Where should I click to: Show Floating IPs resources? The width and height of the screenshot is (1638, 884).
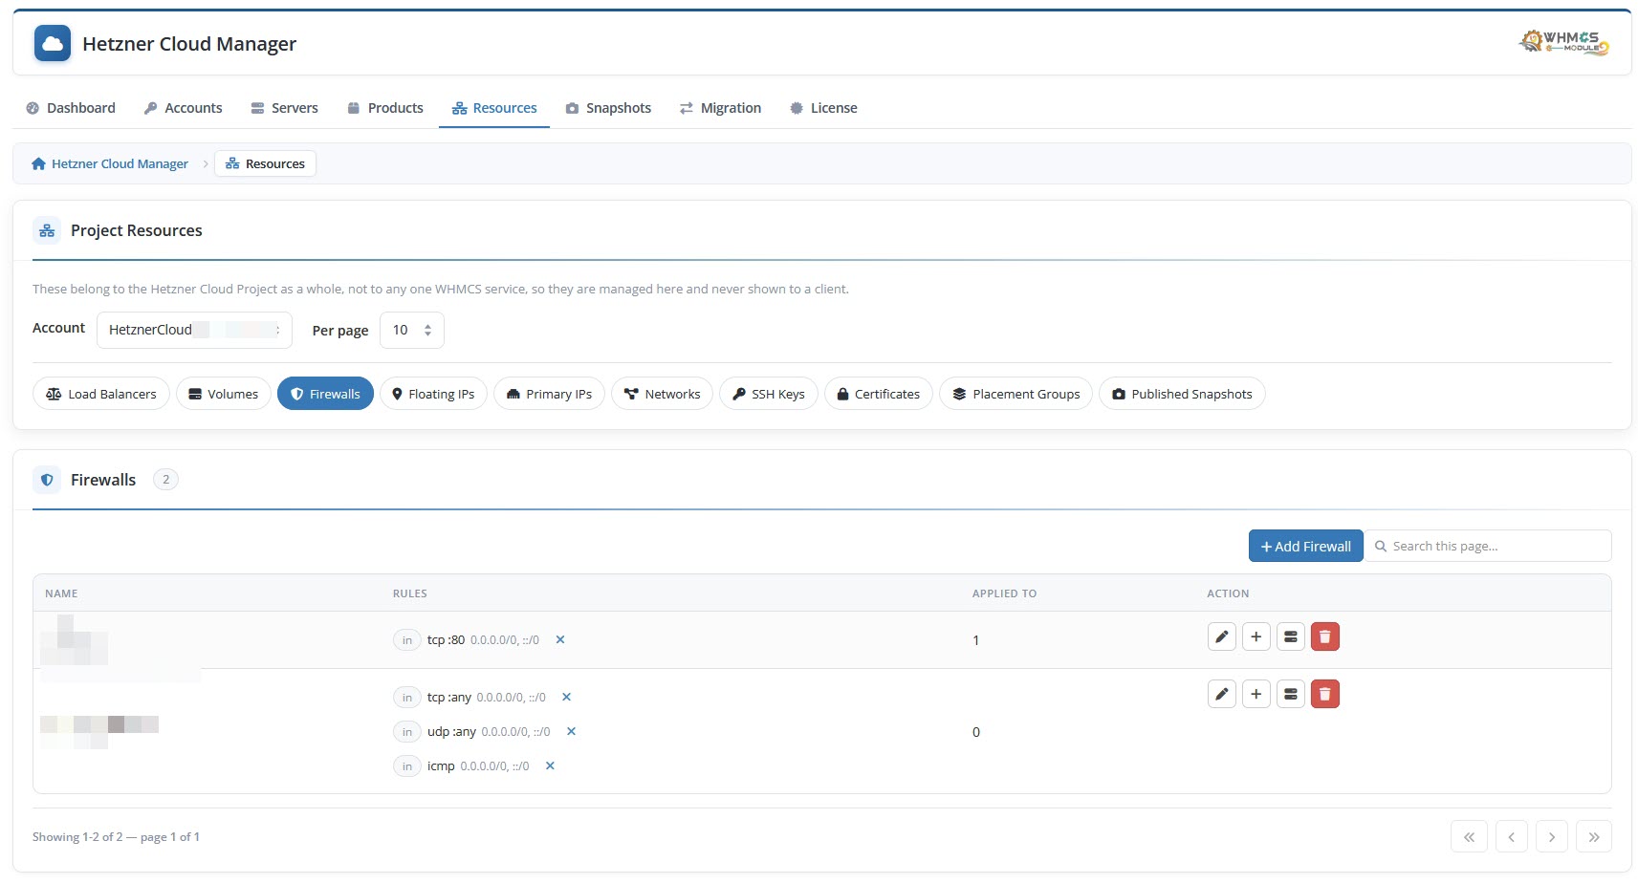pos(433,394)
